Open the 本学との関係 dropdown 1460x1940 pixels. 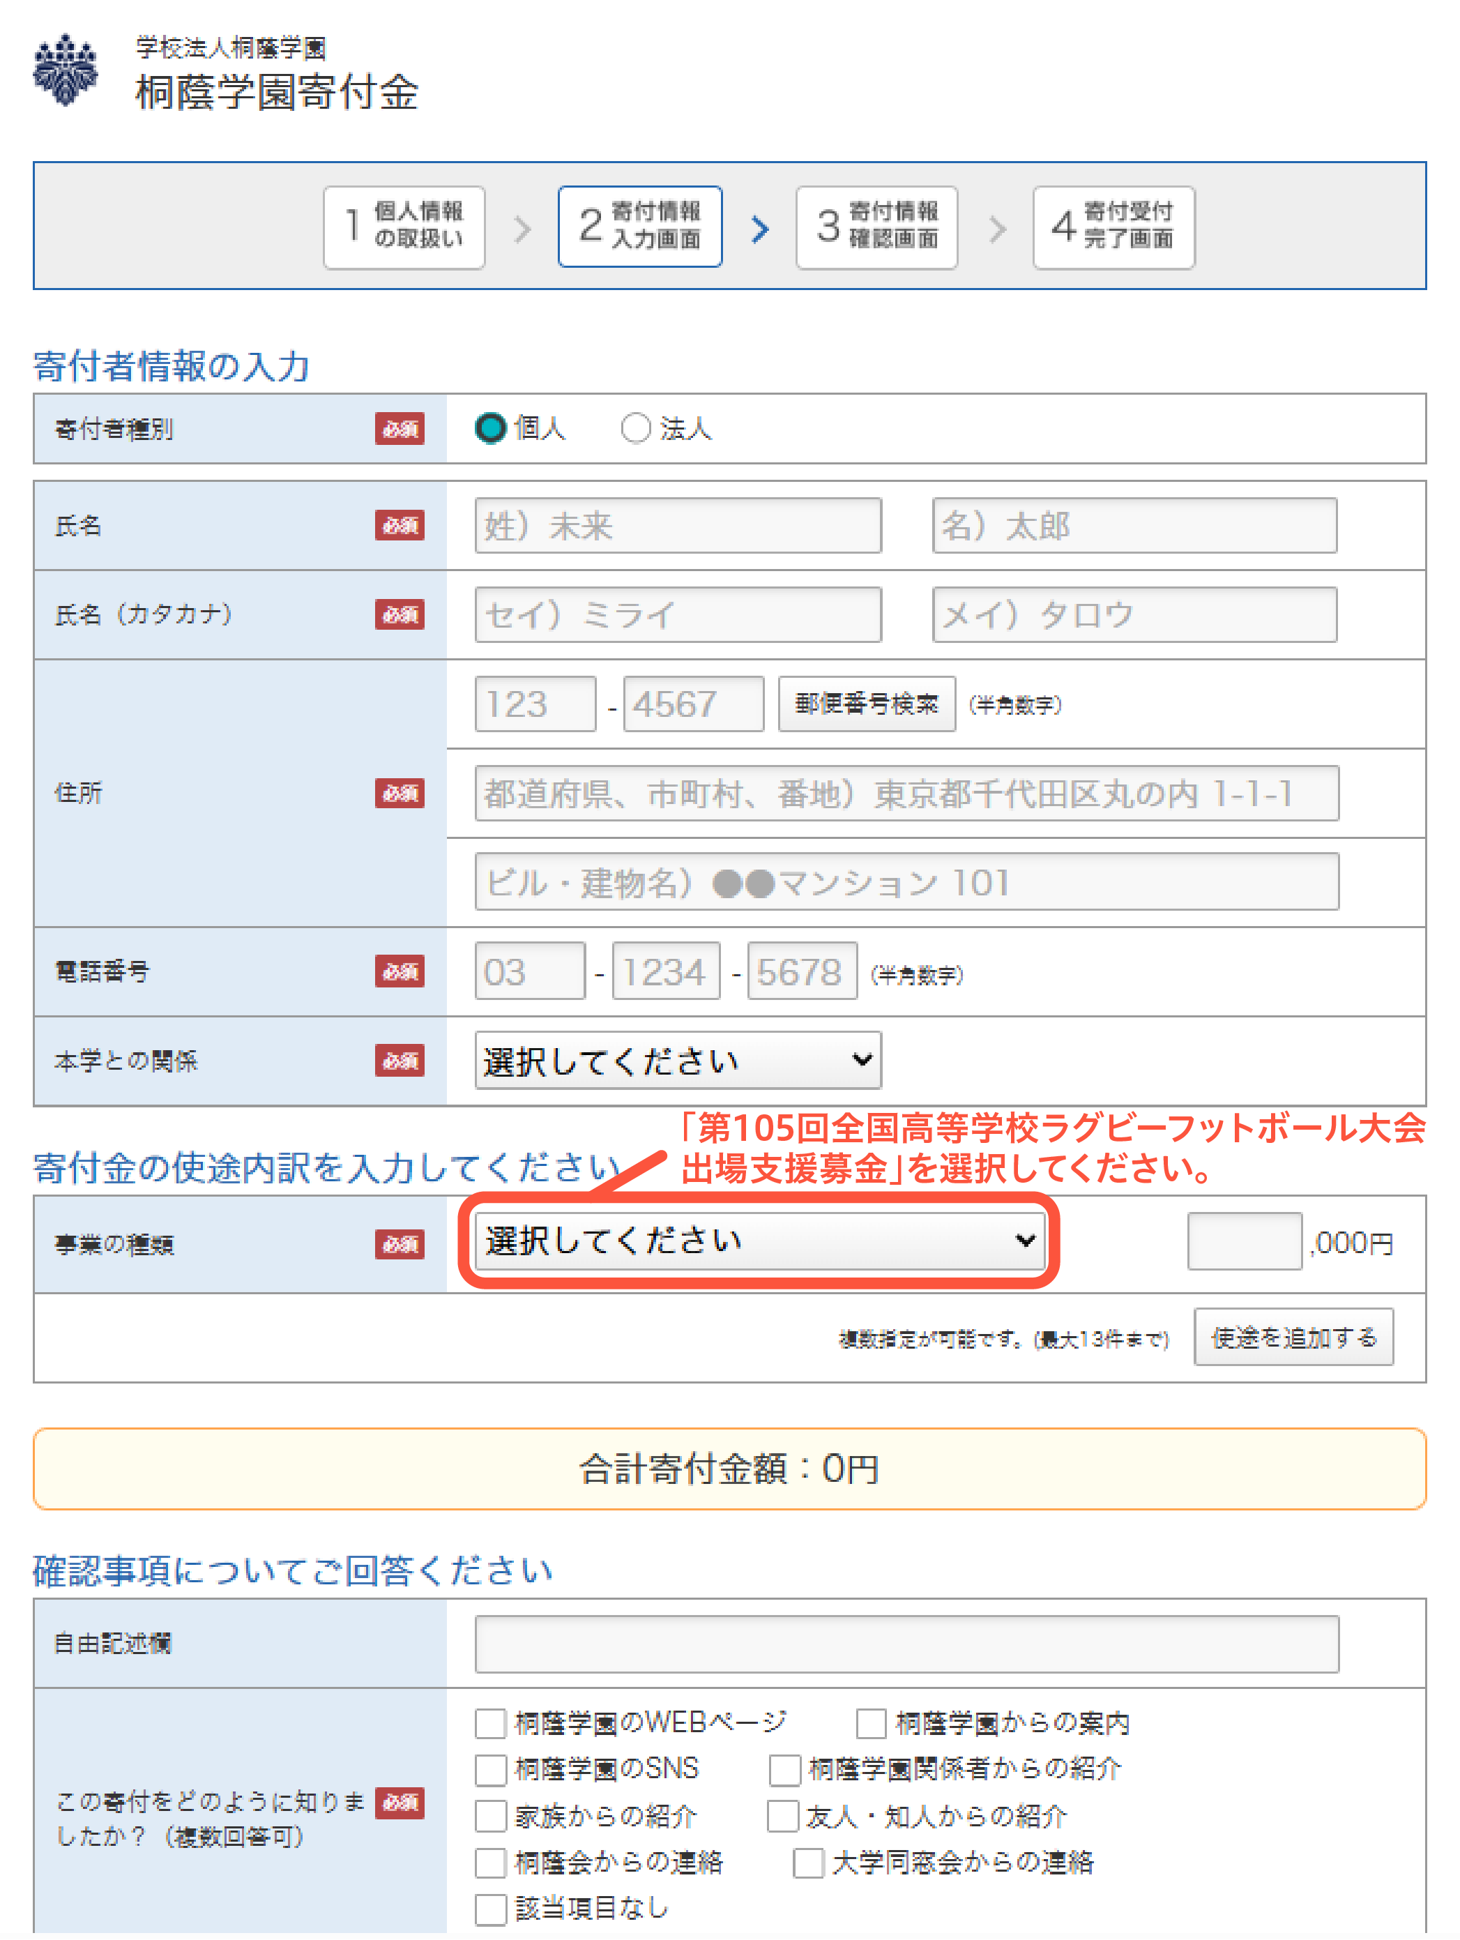pos(677,1061)
